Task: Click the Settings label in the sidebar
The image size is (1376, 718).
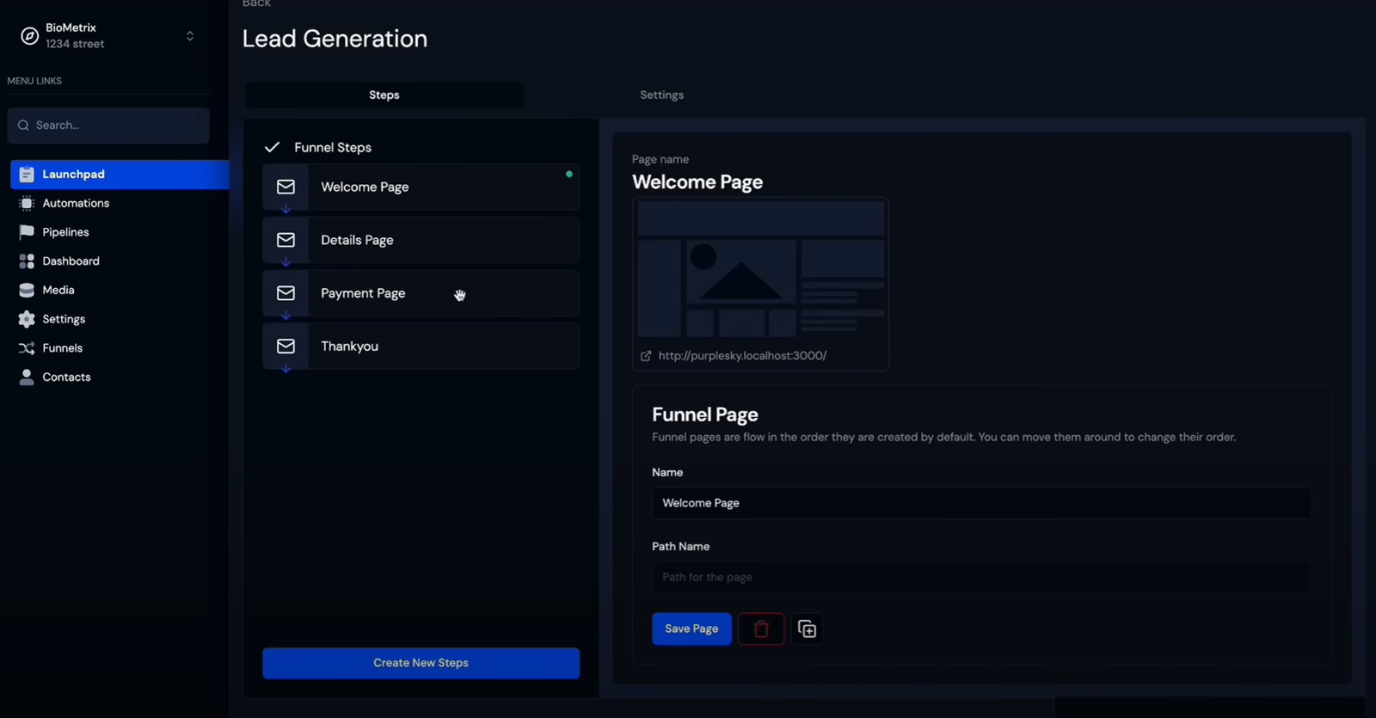Action: tap(64, 319)
